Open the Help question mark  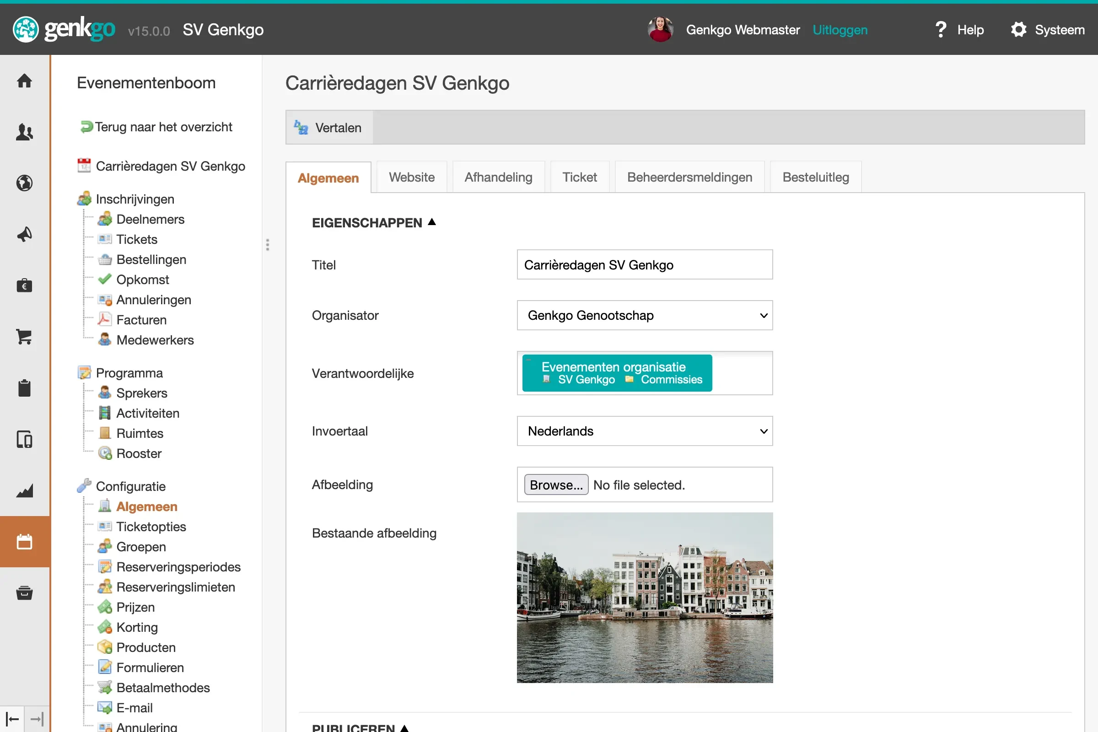click(941, 30)
